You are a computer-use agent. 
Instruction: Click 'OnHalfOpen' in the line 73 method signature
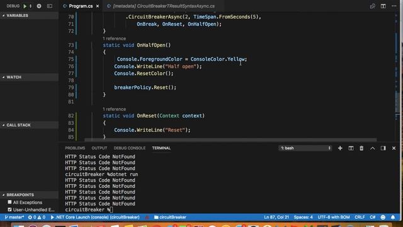tap(151, 45)
